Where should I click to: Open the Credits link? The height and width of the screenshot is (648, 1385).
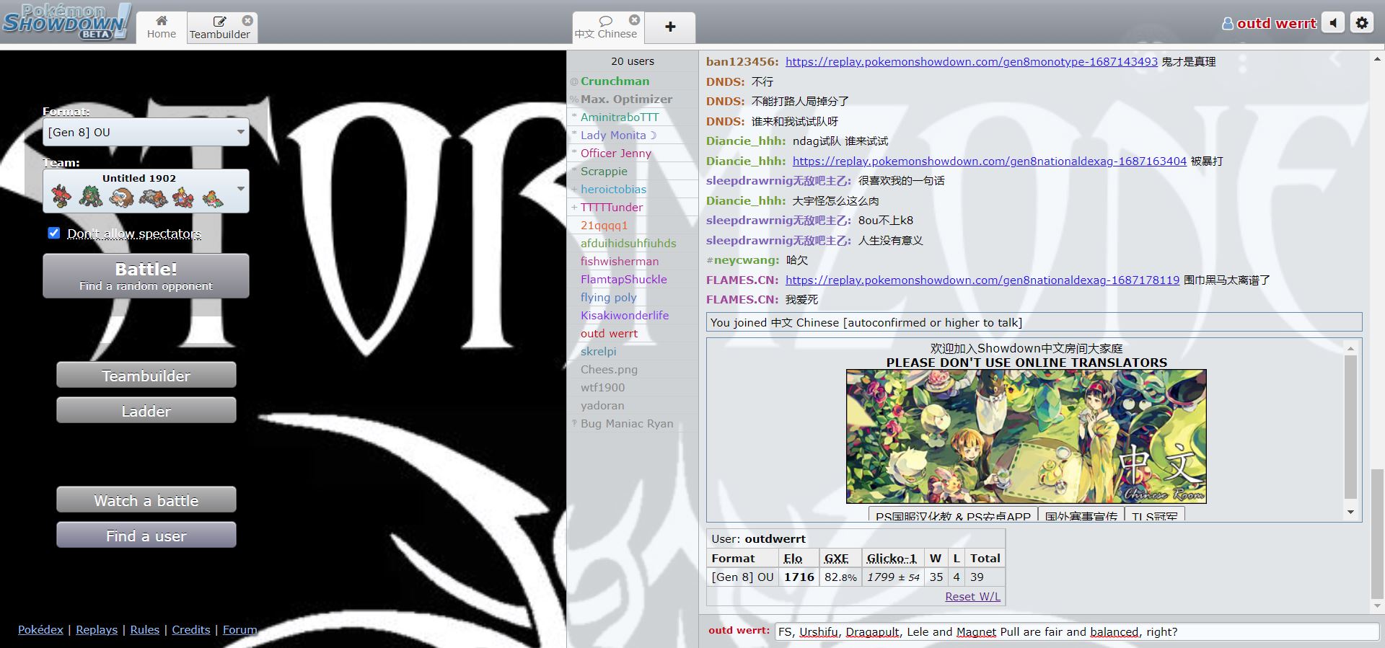pos(191,629)
